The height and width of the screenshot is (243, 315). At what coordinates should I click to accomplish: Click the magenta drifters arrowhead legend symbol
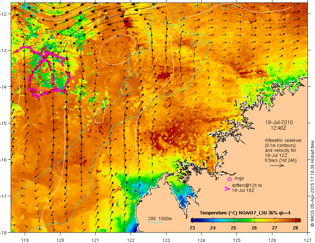tap(227, 189)
